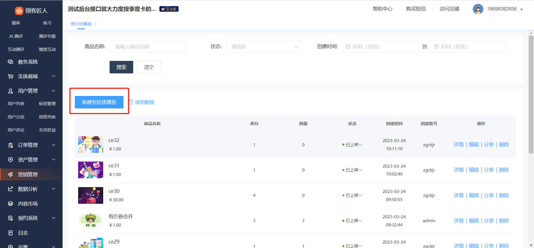Viewport: 534px width, 248px height.
Task: Expand the 预约系统 sidebar menu
Action: (x=54, y=218)
